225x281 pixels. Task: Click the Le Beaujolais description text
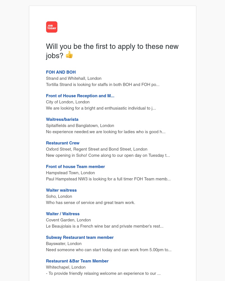105,226
